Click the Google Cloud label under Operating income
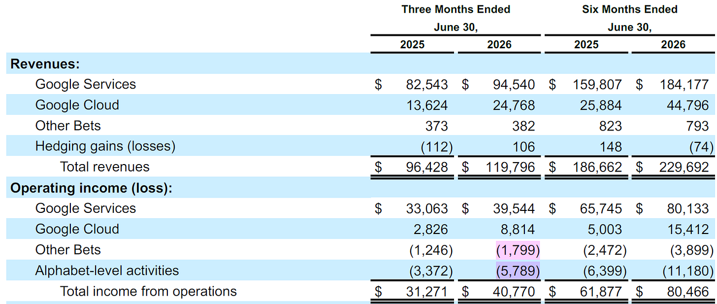This screenshot has height=304, width=717. (x=77, y=229)
